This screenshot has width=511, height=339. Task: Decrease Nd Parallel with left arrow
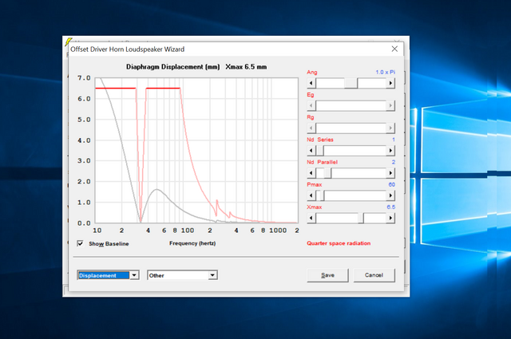click(311, 173)
